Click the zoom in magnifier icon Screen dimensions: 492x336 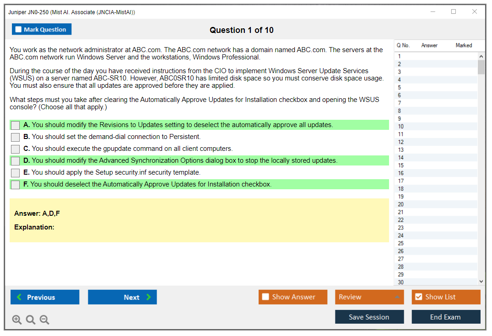pyautogui.click(x=17, y=320)
